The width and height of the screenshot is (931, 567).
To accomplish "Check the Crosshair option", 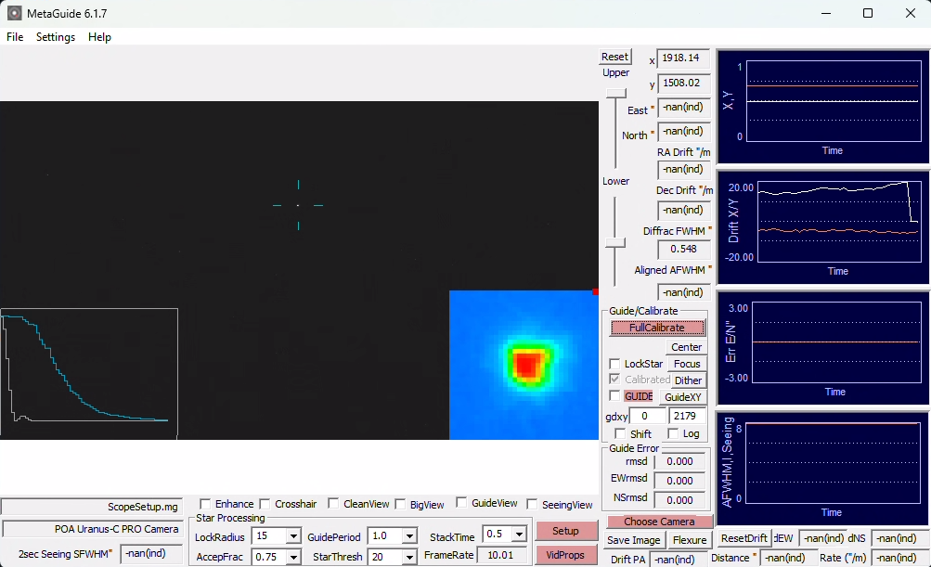I will point(265,504).
